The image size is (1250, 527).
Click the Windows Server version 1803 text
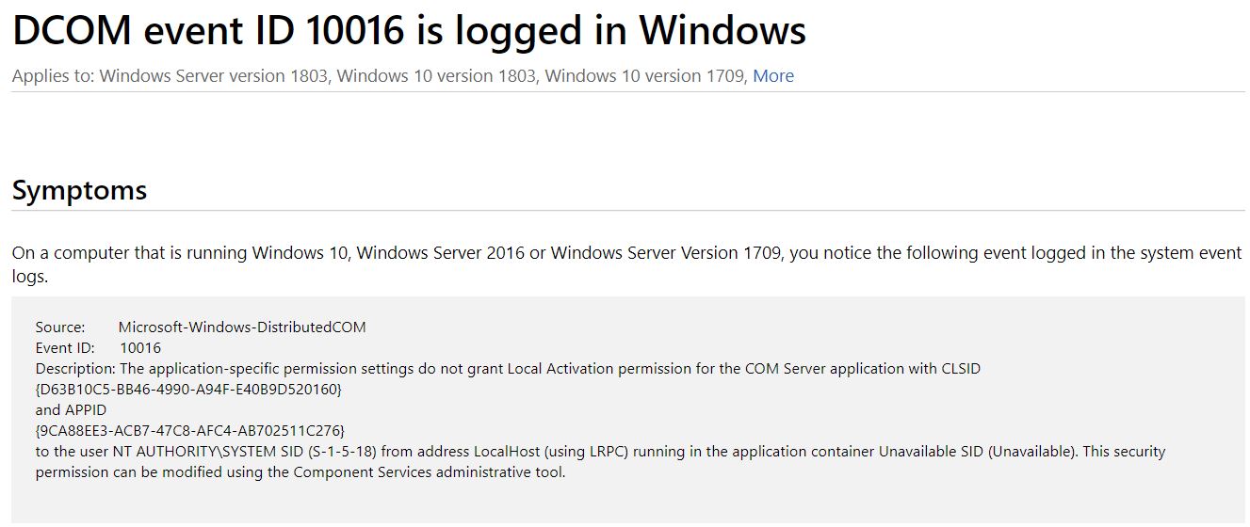click(215, 76)
